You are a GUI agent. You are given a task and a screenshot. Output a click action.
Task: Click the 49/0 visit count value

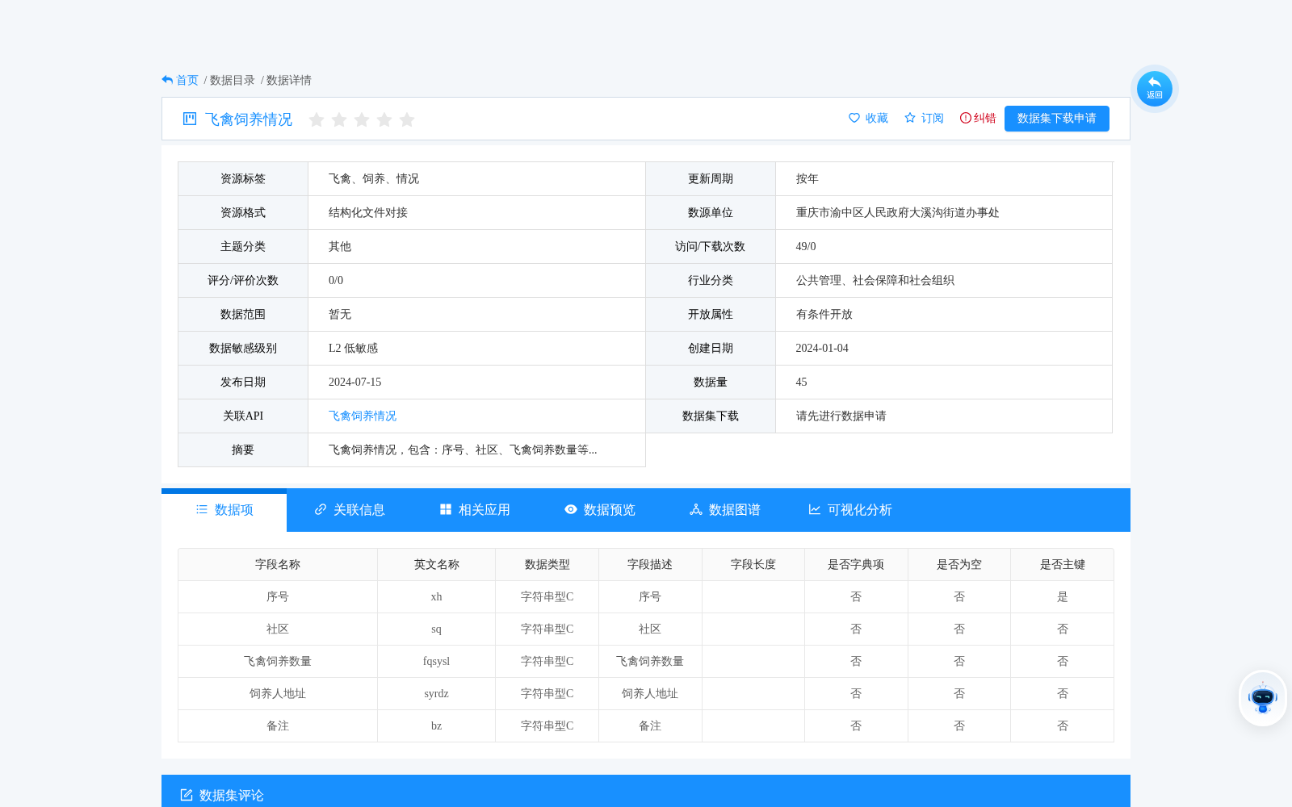click(806, 246)
